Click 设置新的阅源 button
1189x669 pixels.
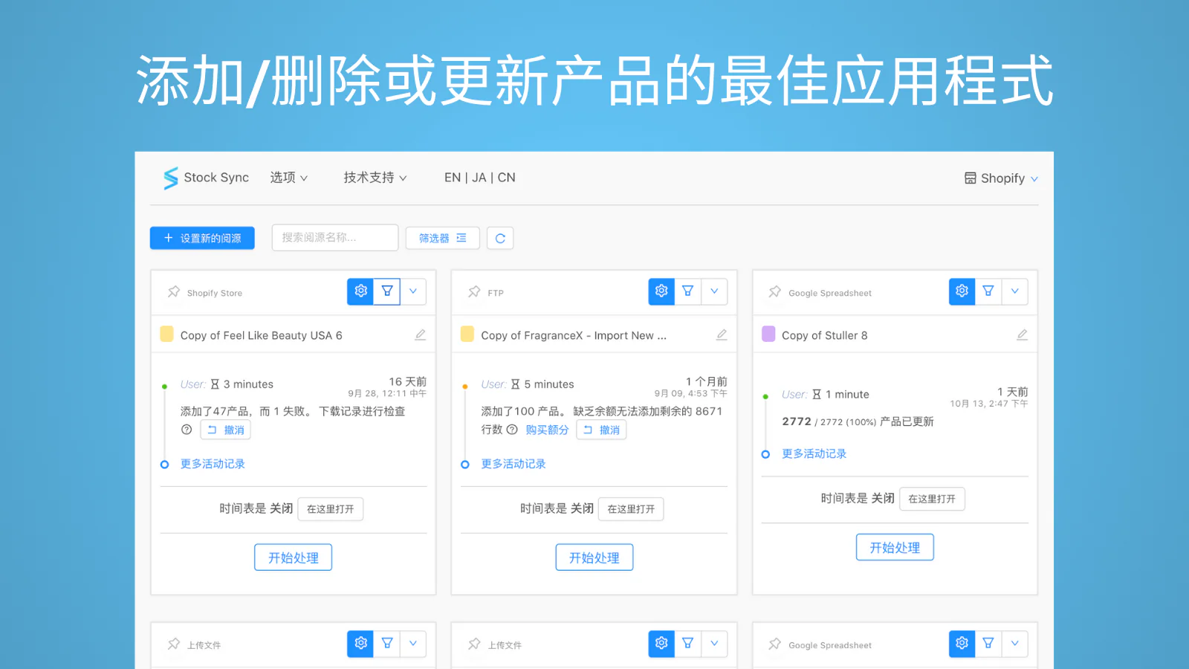(202, 238)
